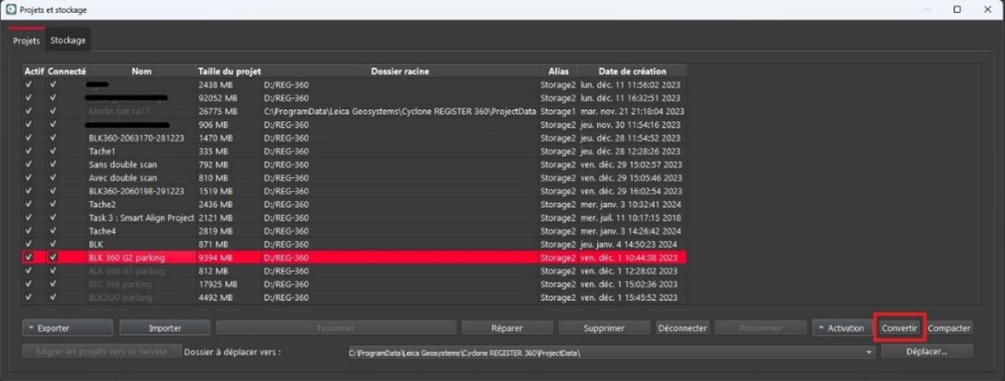Click the Supprimer button

coord(604,328)
